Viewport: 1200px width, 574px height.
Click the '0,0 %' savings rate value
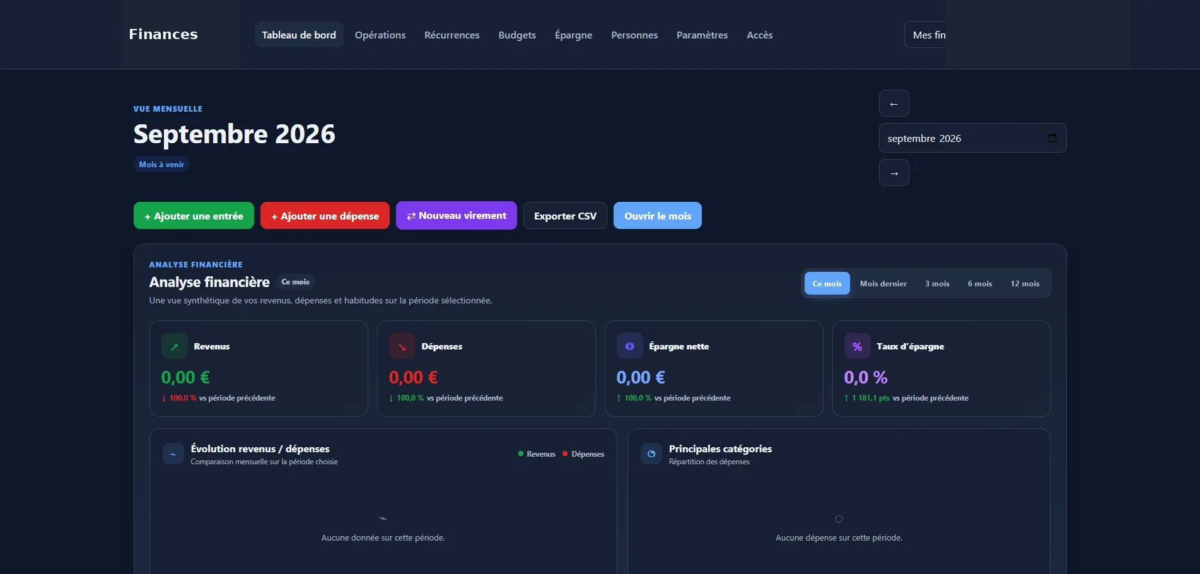pos(866,377)
